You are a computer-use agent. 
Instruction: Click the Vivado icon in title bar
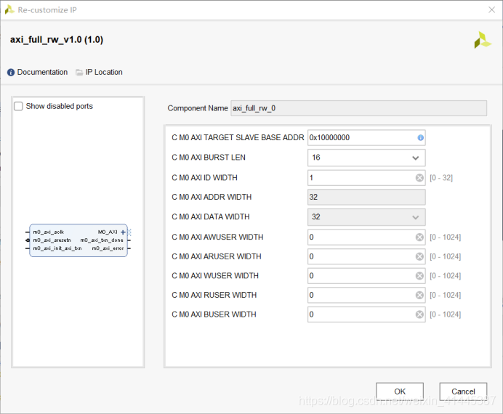coord(9,9)
